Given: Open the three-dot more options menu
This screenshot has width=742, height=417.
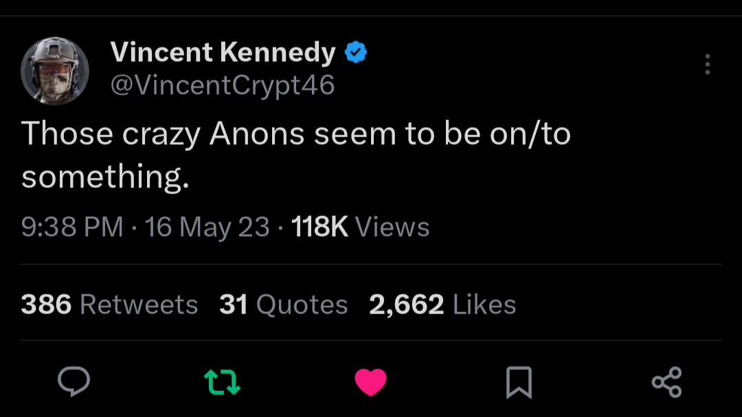Looking at the screenshot, I should 707,64.
